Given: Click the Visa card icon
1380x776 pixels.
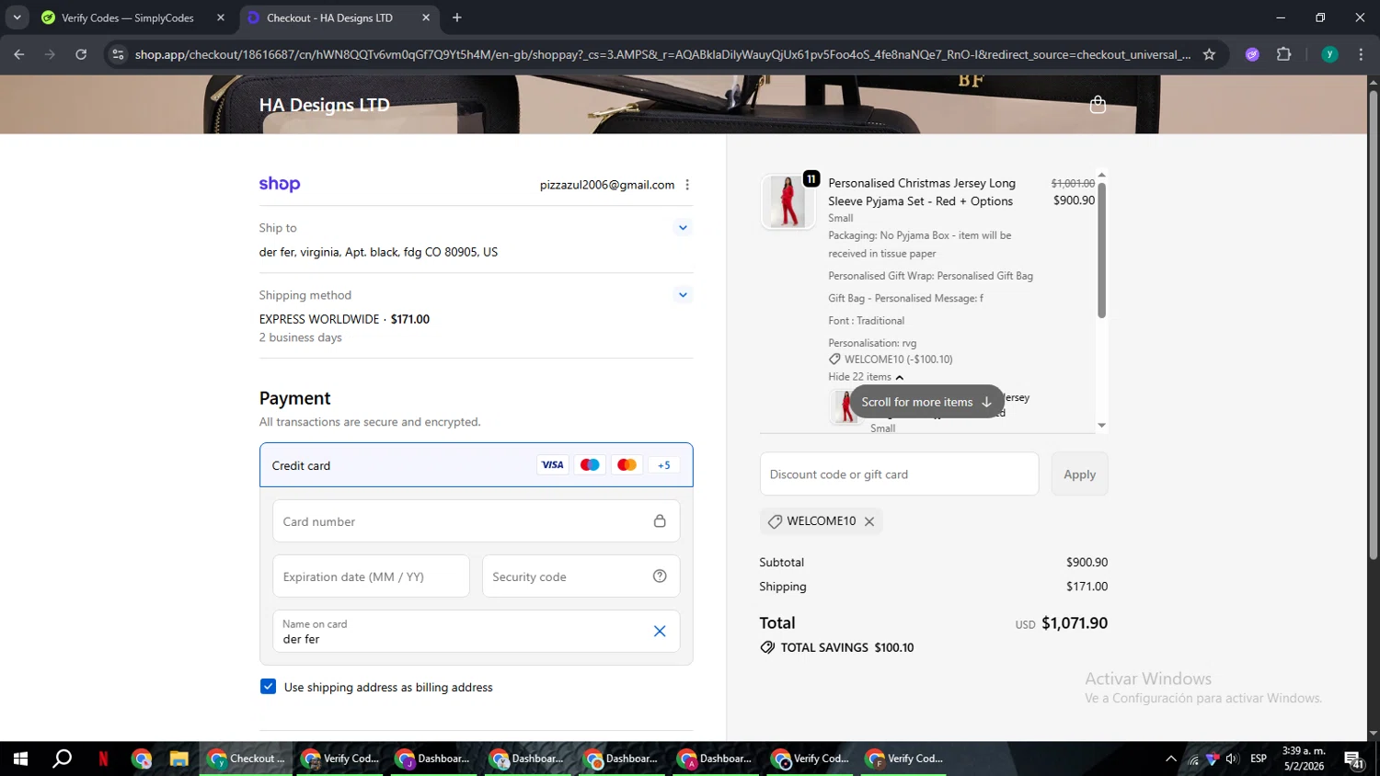Looking at the screenshot, I should coord(552,465).
